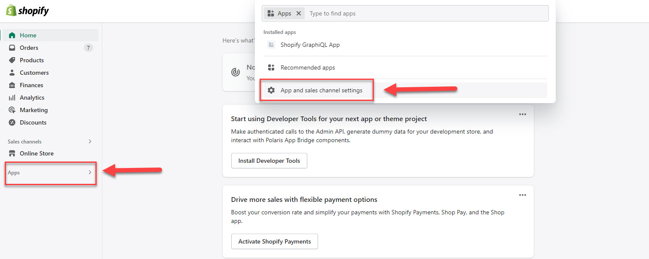
Task: Click Install Developer Tools button
Action: point(269,161)
